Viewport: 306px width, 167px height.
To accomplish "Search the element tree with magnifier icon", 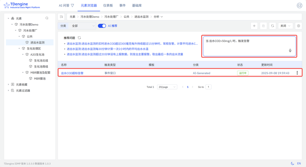I will (47, 18).
